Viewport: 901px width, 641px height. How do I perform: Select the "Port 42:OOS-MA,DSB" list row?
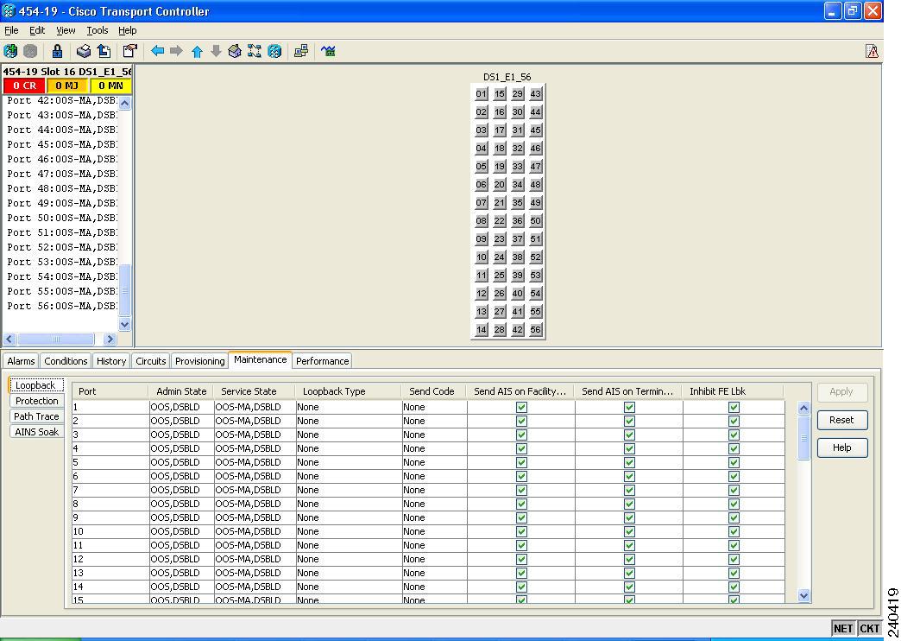61,101
